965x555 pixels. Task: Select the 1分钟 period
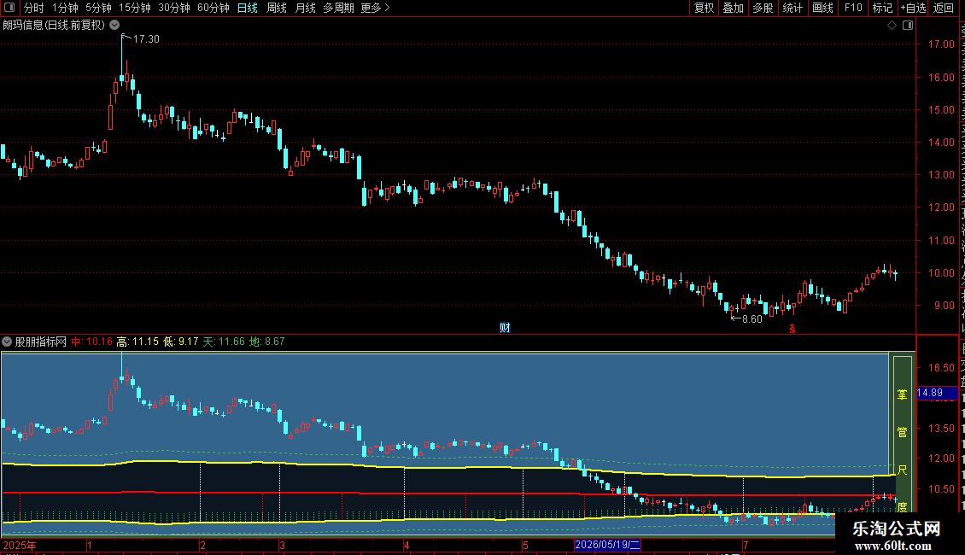point(65,8)
